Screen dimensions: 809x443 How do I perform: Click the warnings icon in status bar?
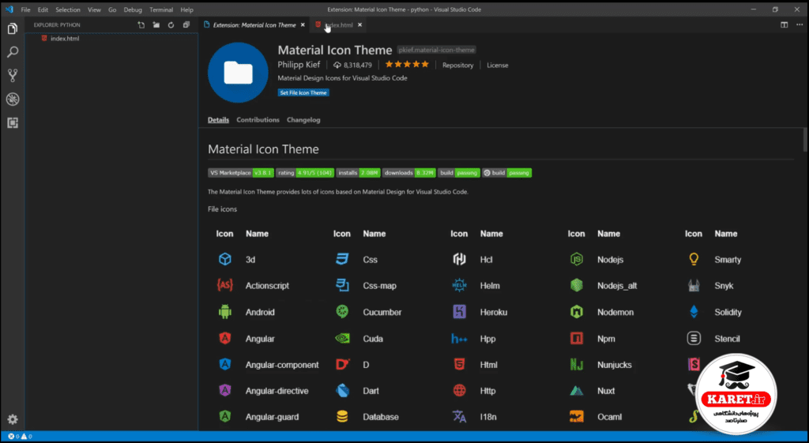(26, 437)
